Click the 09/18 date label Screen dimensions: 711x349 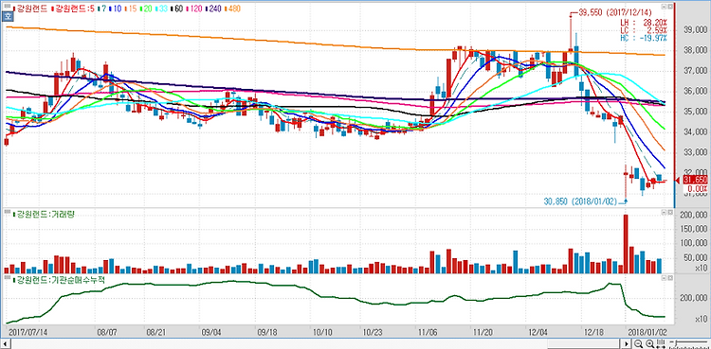pos(266,332)
